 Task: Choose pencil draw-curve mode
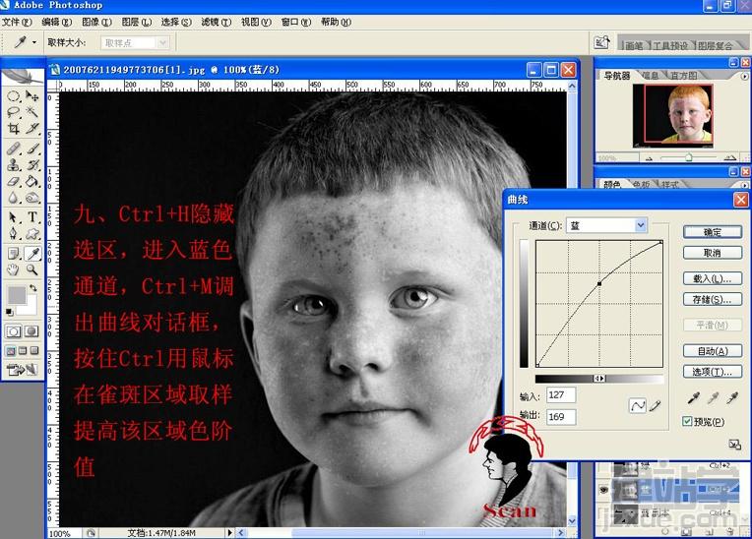click(656, 406)
